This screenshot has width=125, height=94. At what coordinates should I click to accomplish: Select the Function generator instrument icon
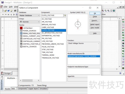[x=123, y=22]
